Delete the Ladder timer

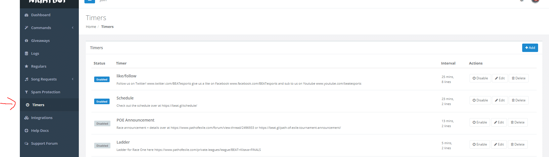tap(518, 144)
